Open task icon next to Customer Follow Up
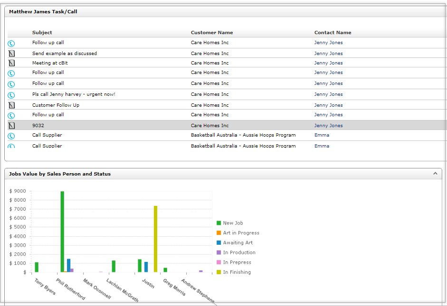 tap(12, 105)
